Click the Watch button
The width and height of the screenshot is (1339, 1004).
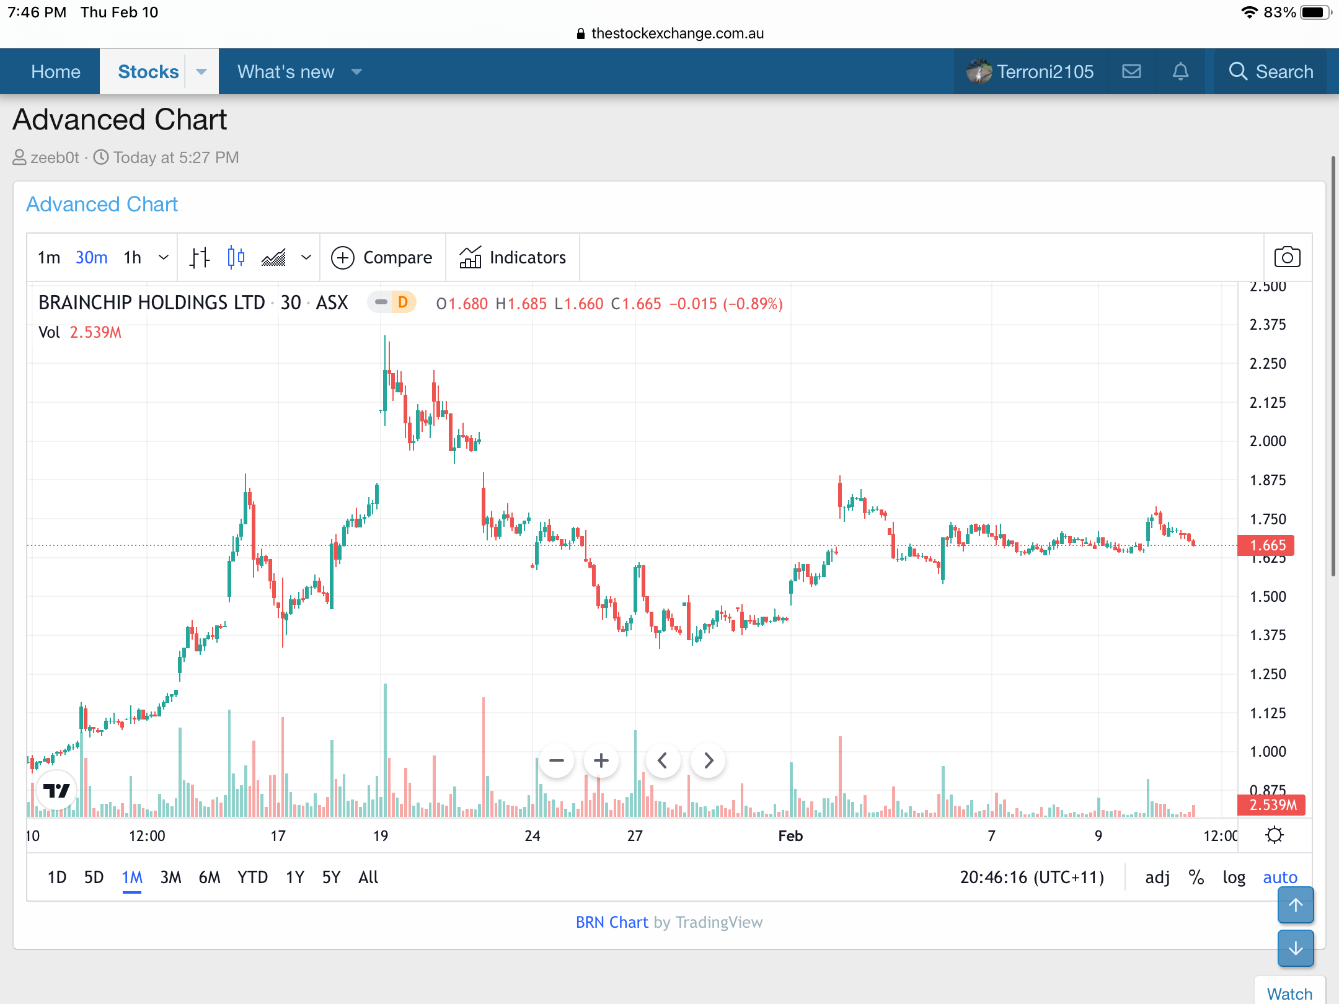(1289, 993)
